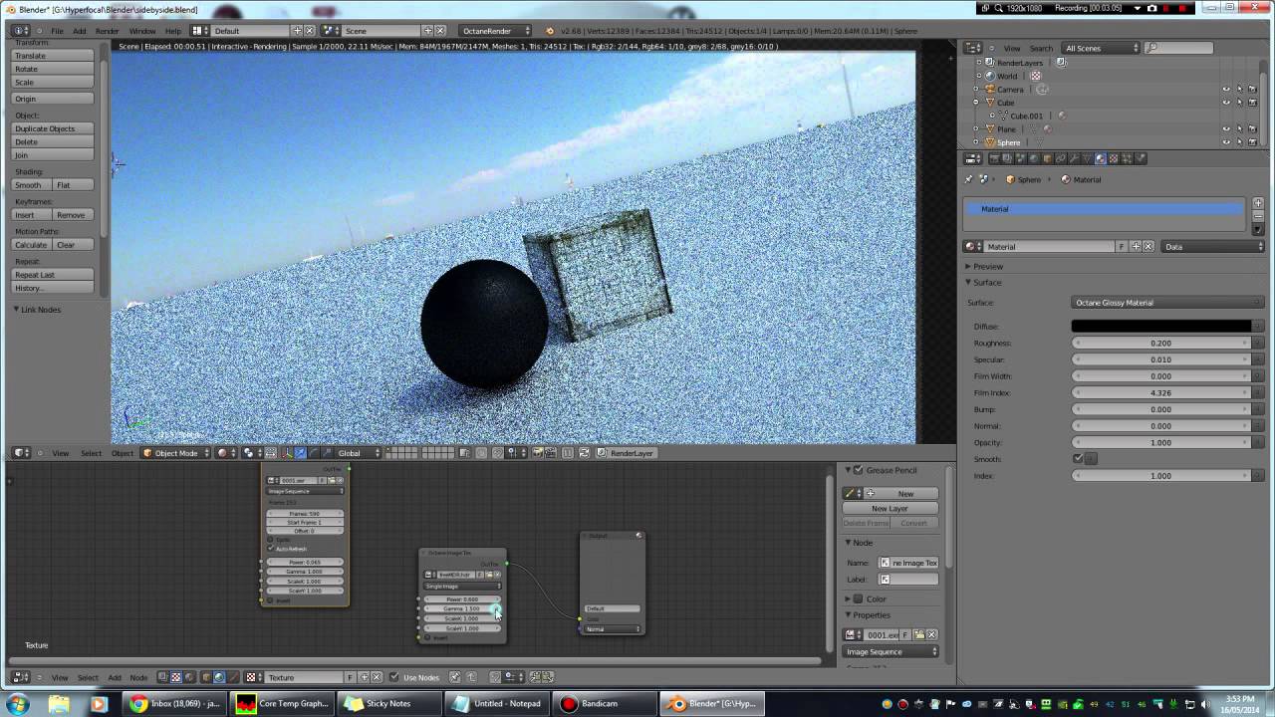Open file browser icon in node properties
The height and width of the screenshot is (717, 1275).
[x=918, y=634]
